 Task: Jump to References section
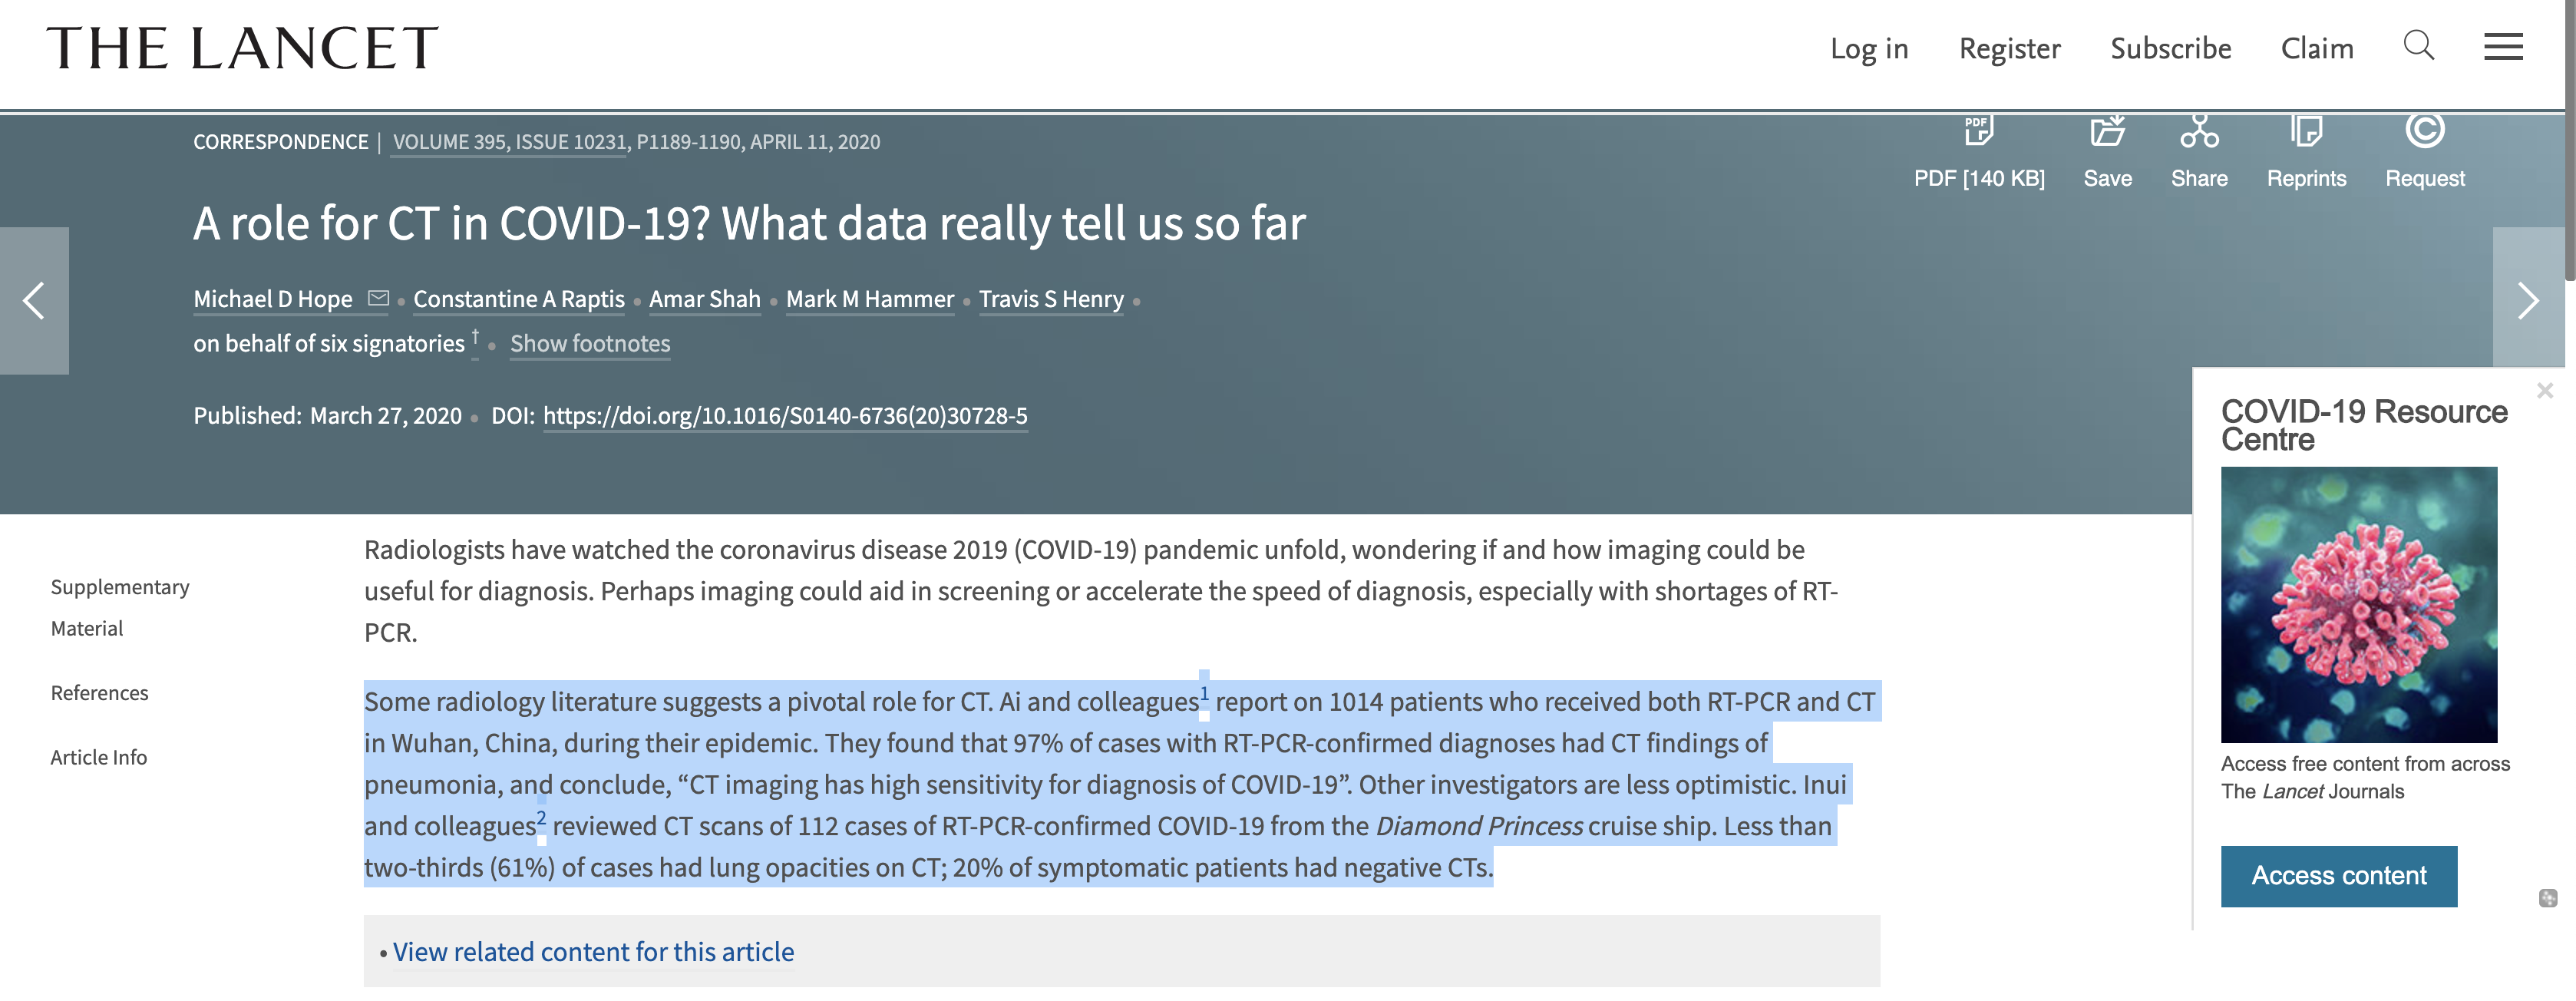click(99, 693)
